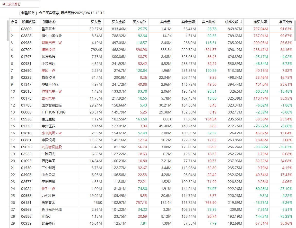296x228 pixels.
Task: Select 建设银行 stock name
Action: click(x=48, y=223)
